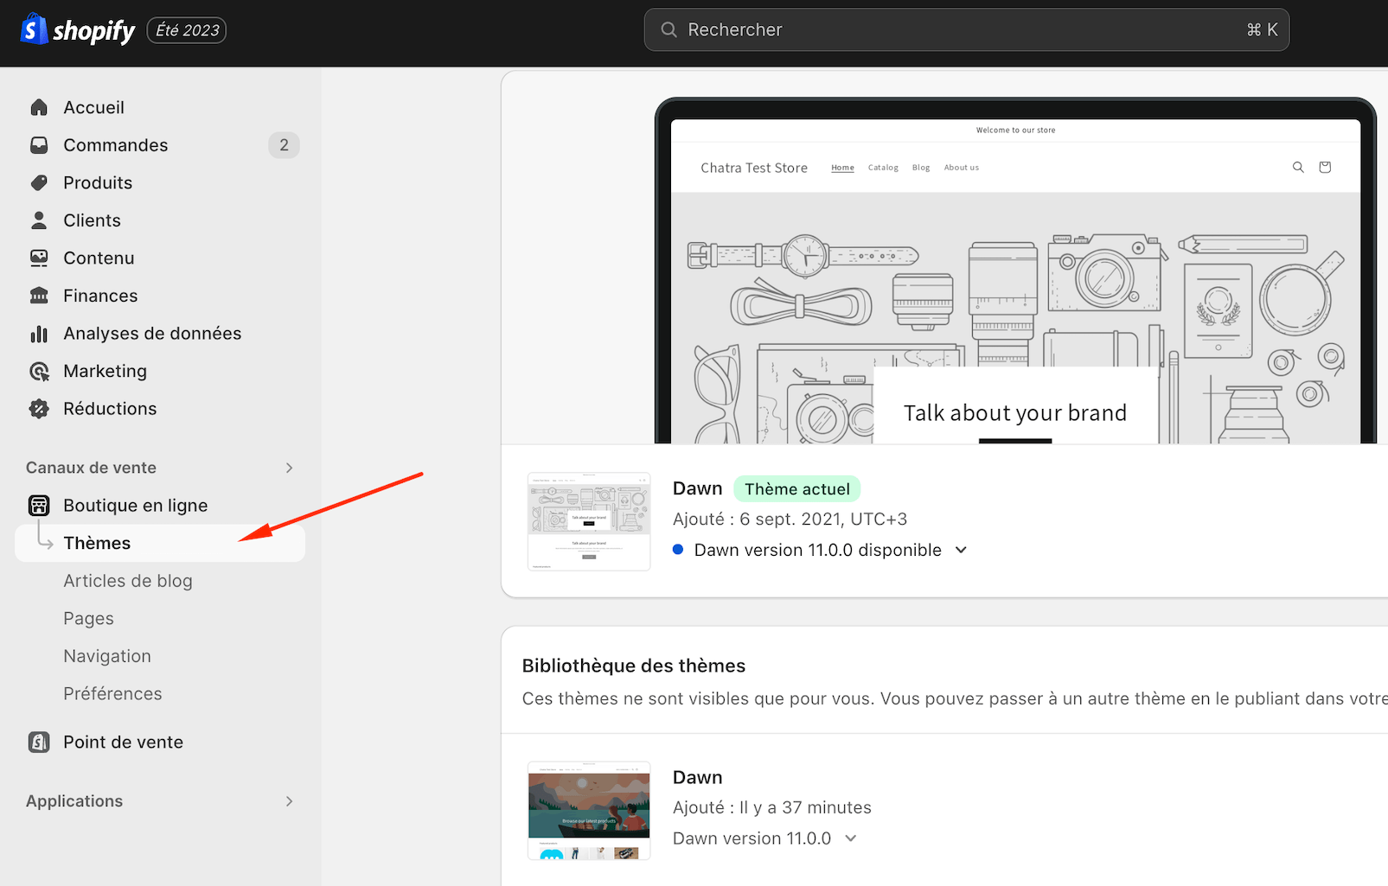Open Produits via the tag icon
This screenshot has height=886, width=1388.
[39, 182]
